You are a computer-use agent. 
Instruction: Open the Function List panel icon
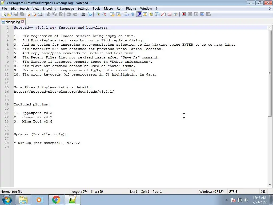click(163, 14)
